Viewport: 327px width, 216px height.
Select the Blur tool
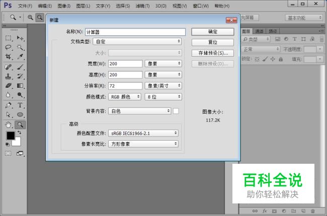(9, 95)
